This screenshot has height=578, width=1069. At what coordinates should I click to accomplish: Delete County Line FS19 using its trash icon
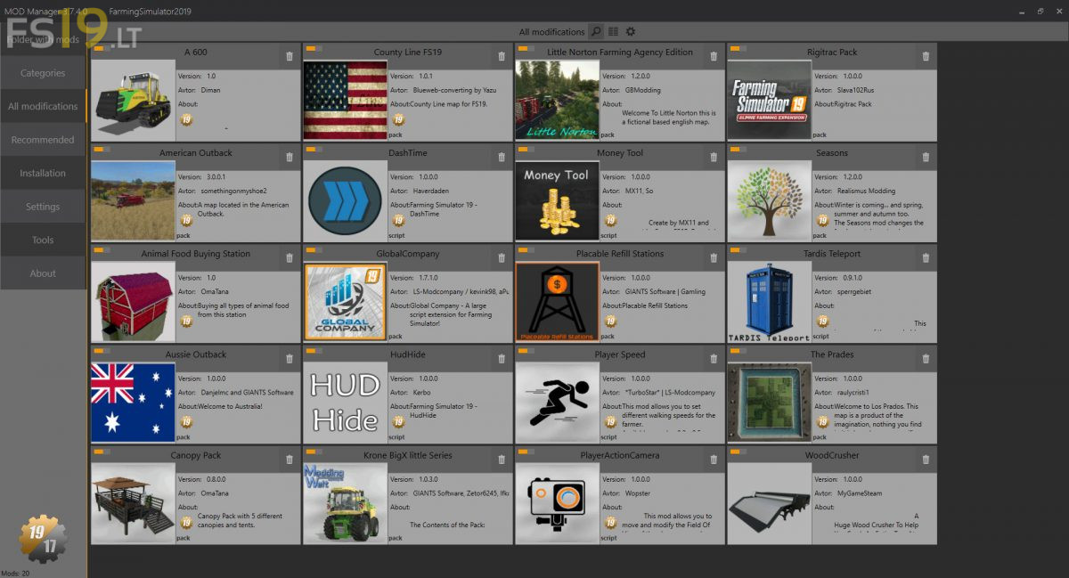pyautogui.click(x=502, y=56)
